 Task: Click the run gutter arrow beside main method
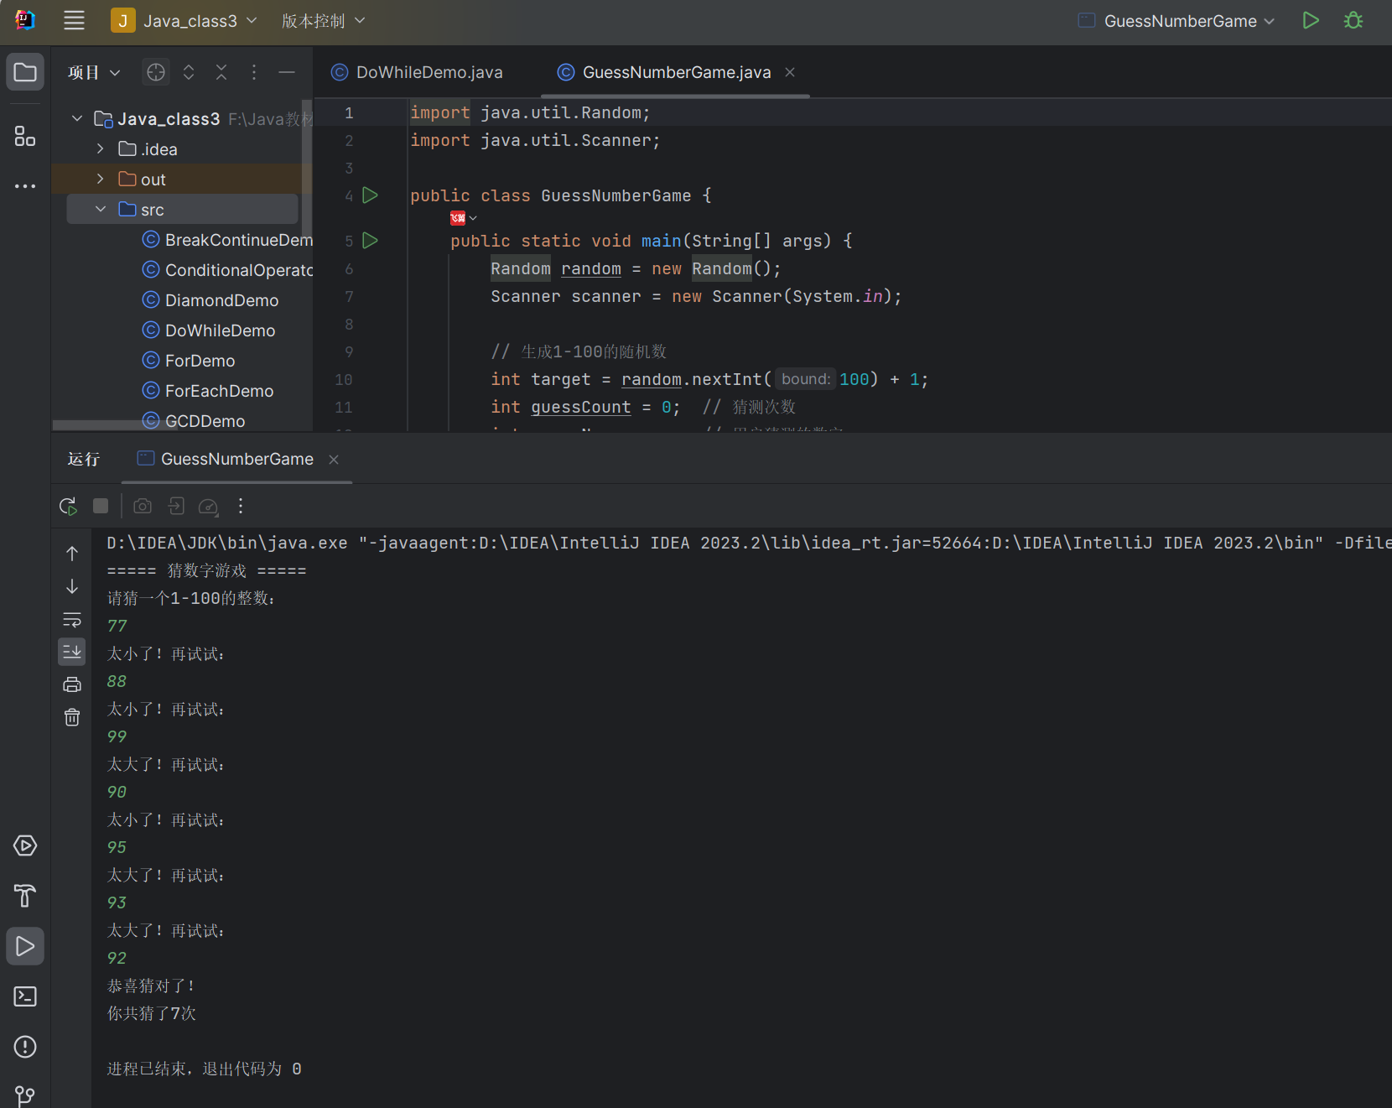click(x=370, y=241)
